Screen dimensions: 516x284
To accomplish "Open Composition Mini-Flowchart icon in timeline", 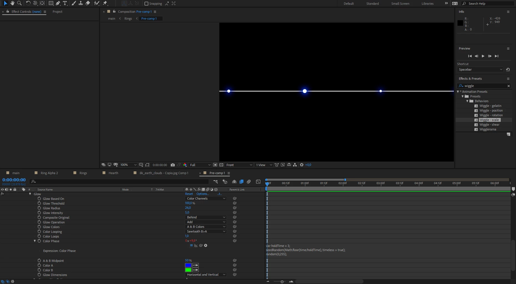I will 215,182.
